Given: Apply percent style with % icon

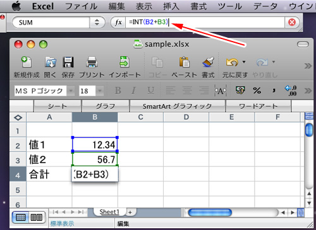Looking at the screenshot, I should [257, 91].
